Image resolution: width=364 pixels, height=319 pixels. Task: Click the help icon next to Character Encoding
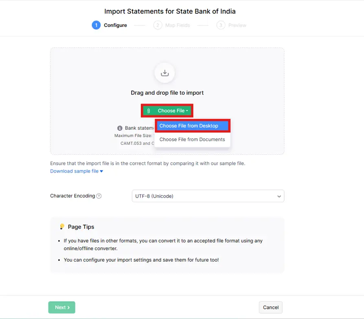(99, 196)
